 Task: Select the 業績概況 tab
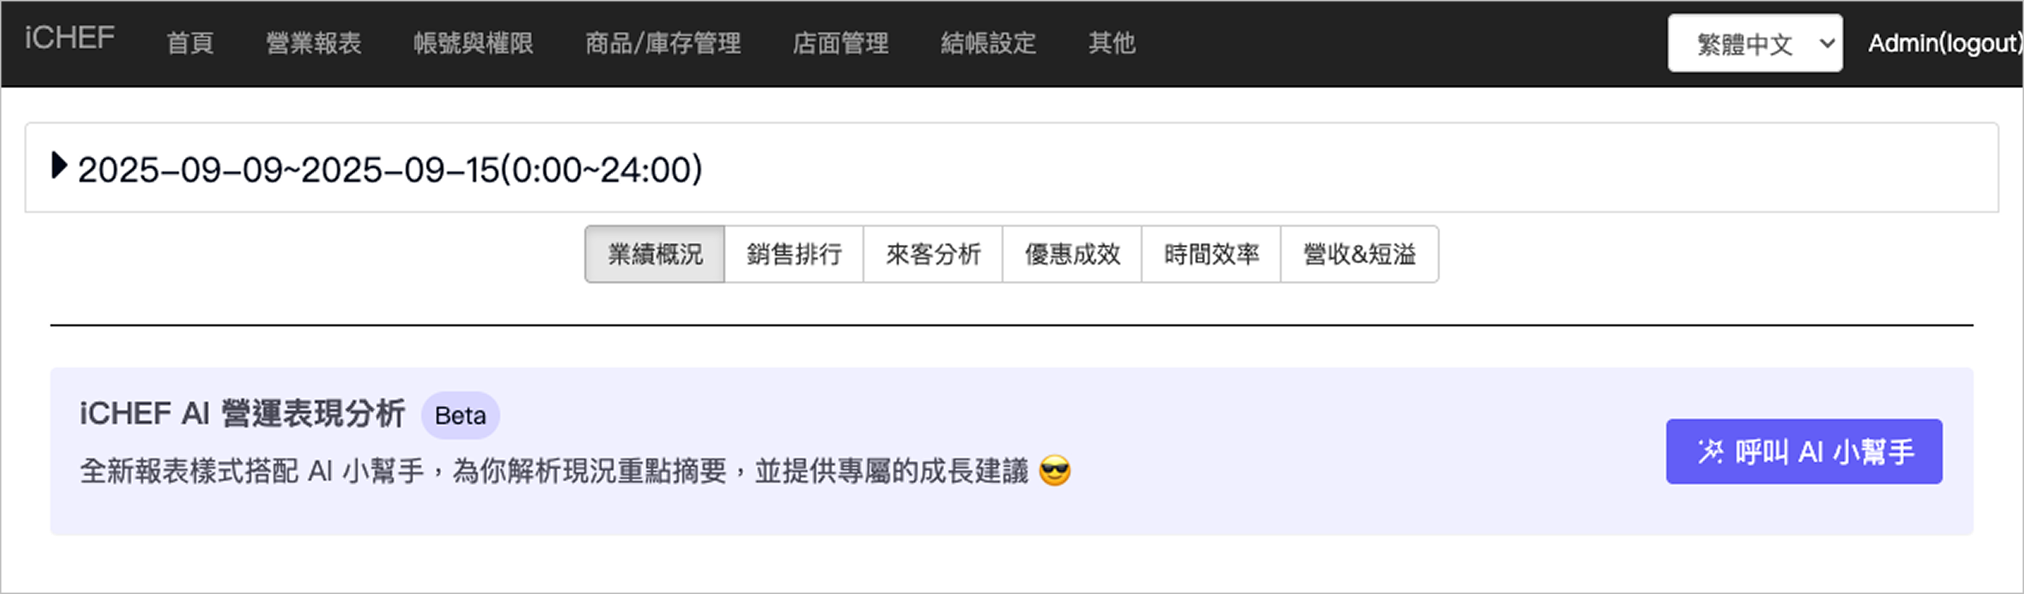coord(654,254)
